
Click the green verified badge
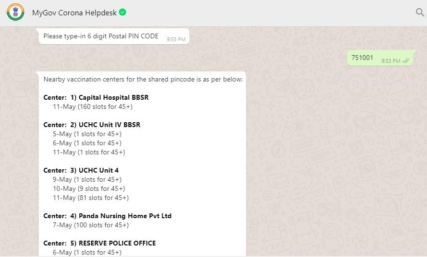pyautogui.click(x=122, y=12)
